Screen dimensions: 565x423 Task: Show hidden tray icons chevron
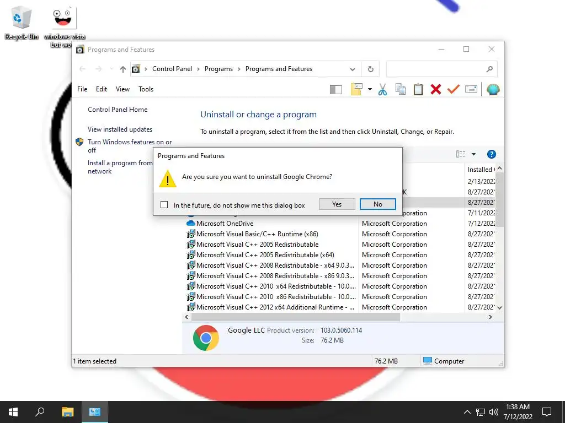[467, 412]
